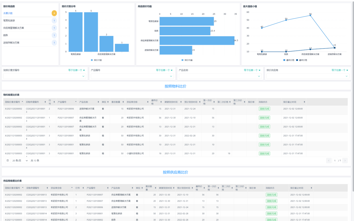Click column settings icon beside 20 条/页
Image resolution: width=354 pixels, height=221 pixels.
8,161
